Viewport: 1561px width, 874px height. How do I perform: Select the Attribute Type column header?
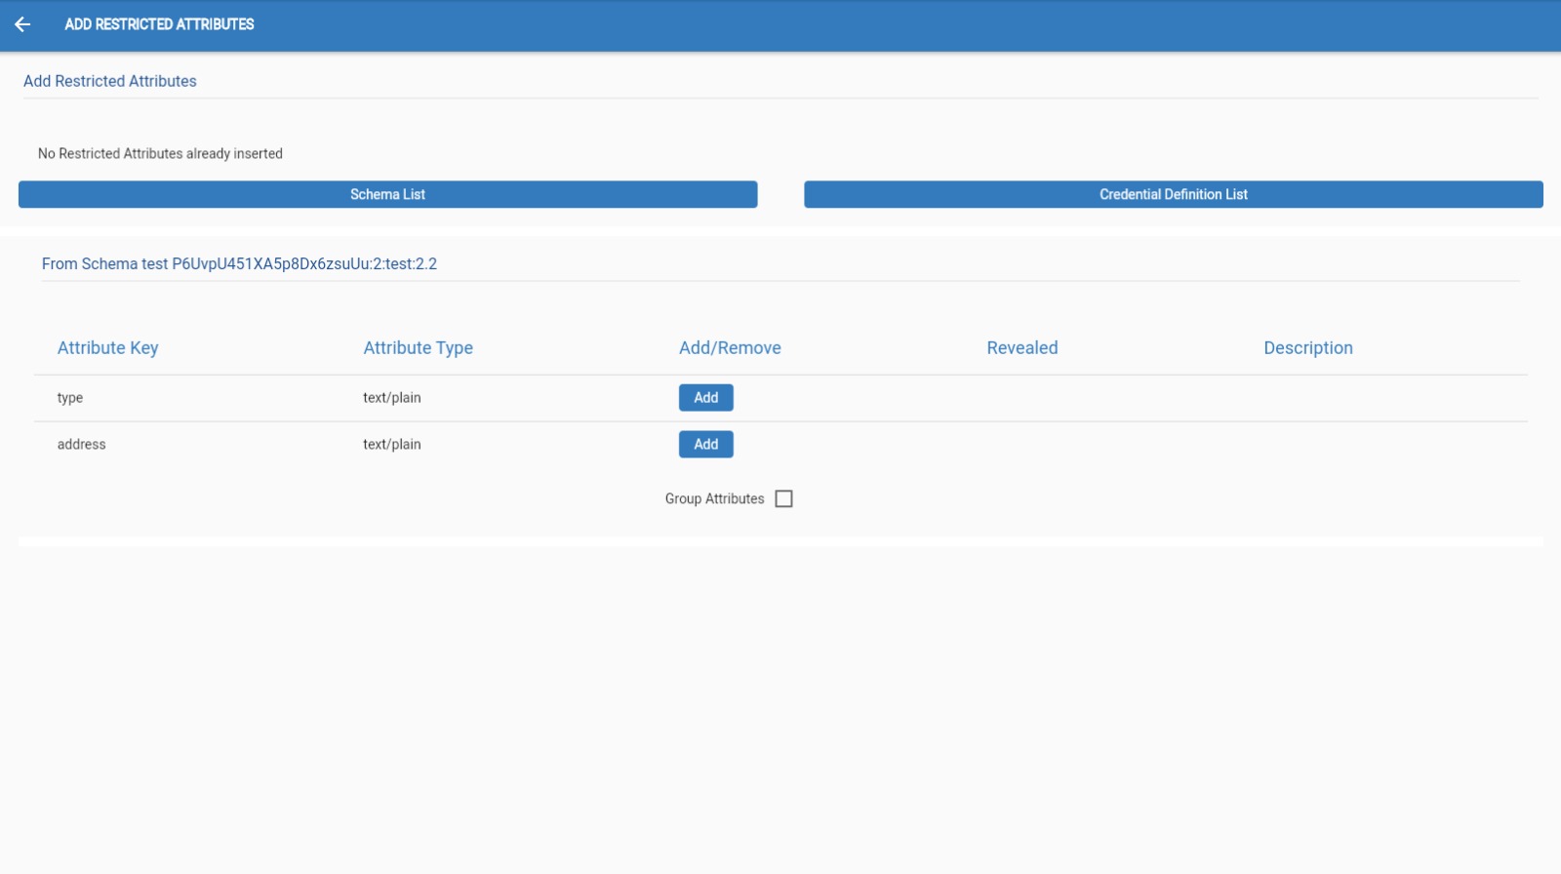(418, 348)
